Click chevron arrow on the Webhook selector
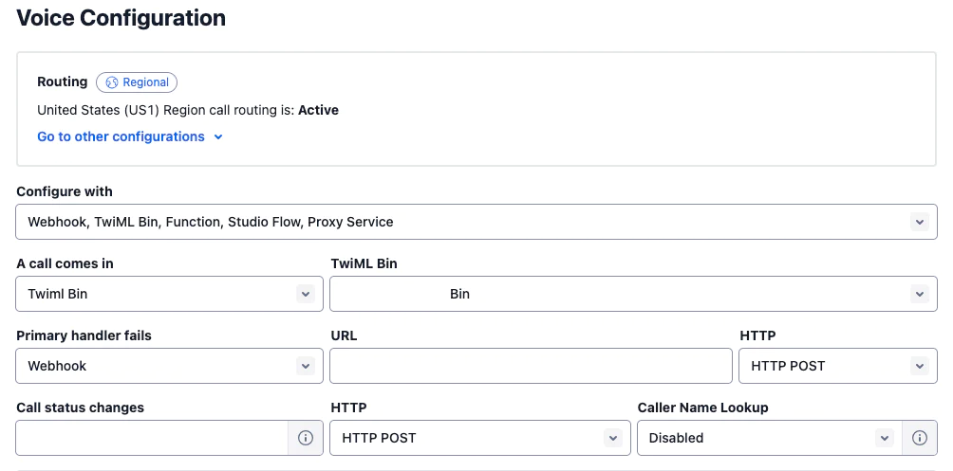 coord(305,366)
